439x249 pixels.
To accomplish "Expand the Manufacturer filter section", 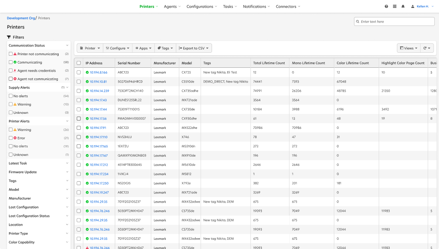I will [67, 198].
